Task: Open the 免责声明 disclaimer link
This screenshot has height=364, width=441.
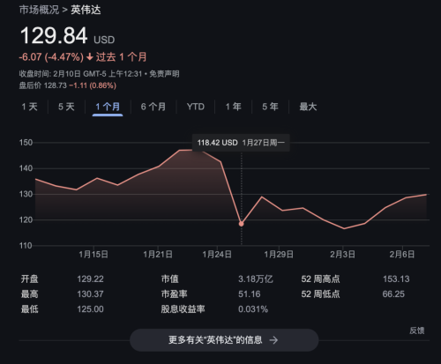Action: [x=164, y=74]
